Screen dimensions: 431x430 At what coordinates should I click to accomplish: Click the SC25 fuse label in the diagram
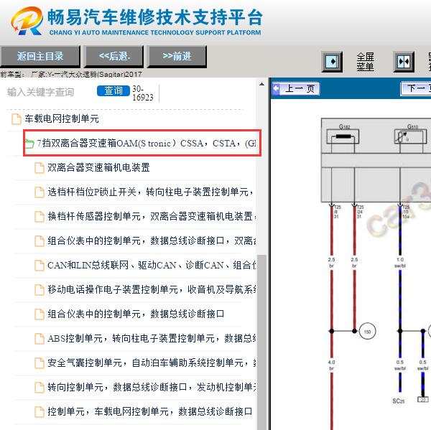[x=399, y=401]
